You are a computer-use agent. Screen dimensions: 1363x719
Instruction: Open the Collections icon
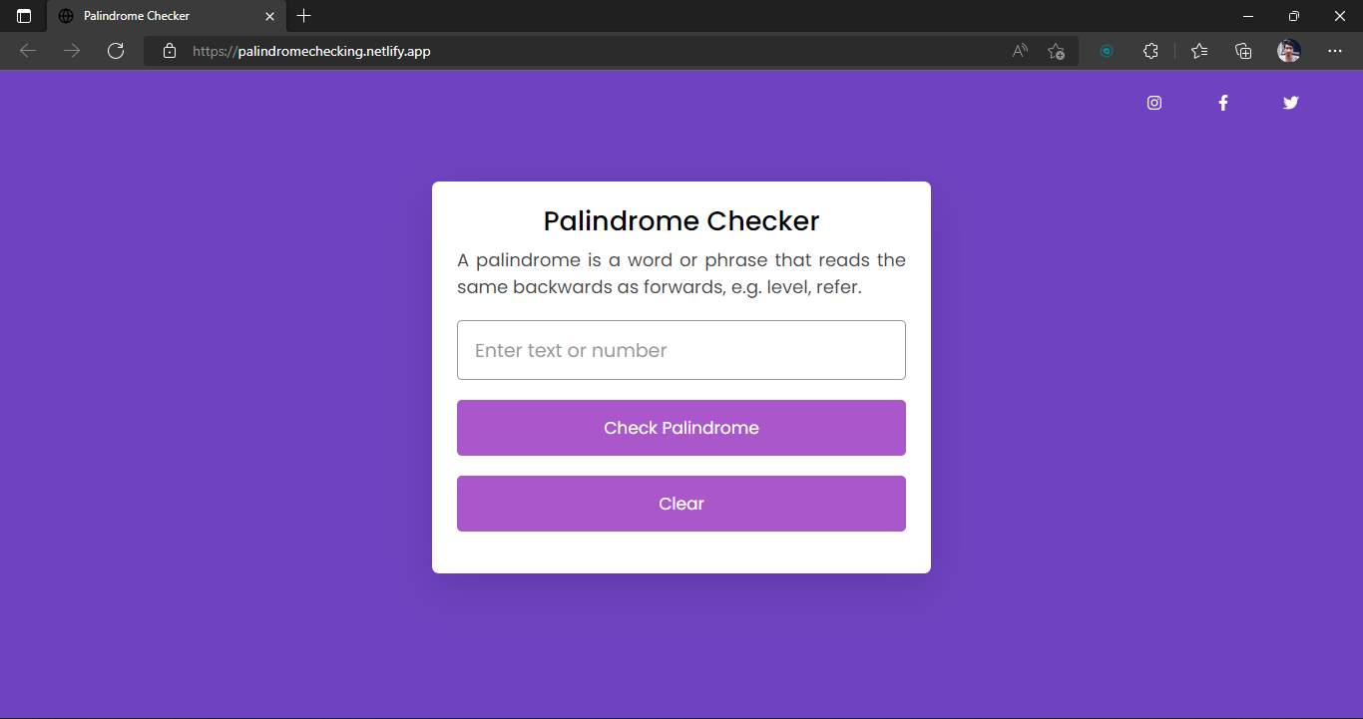[1243, 51]
